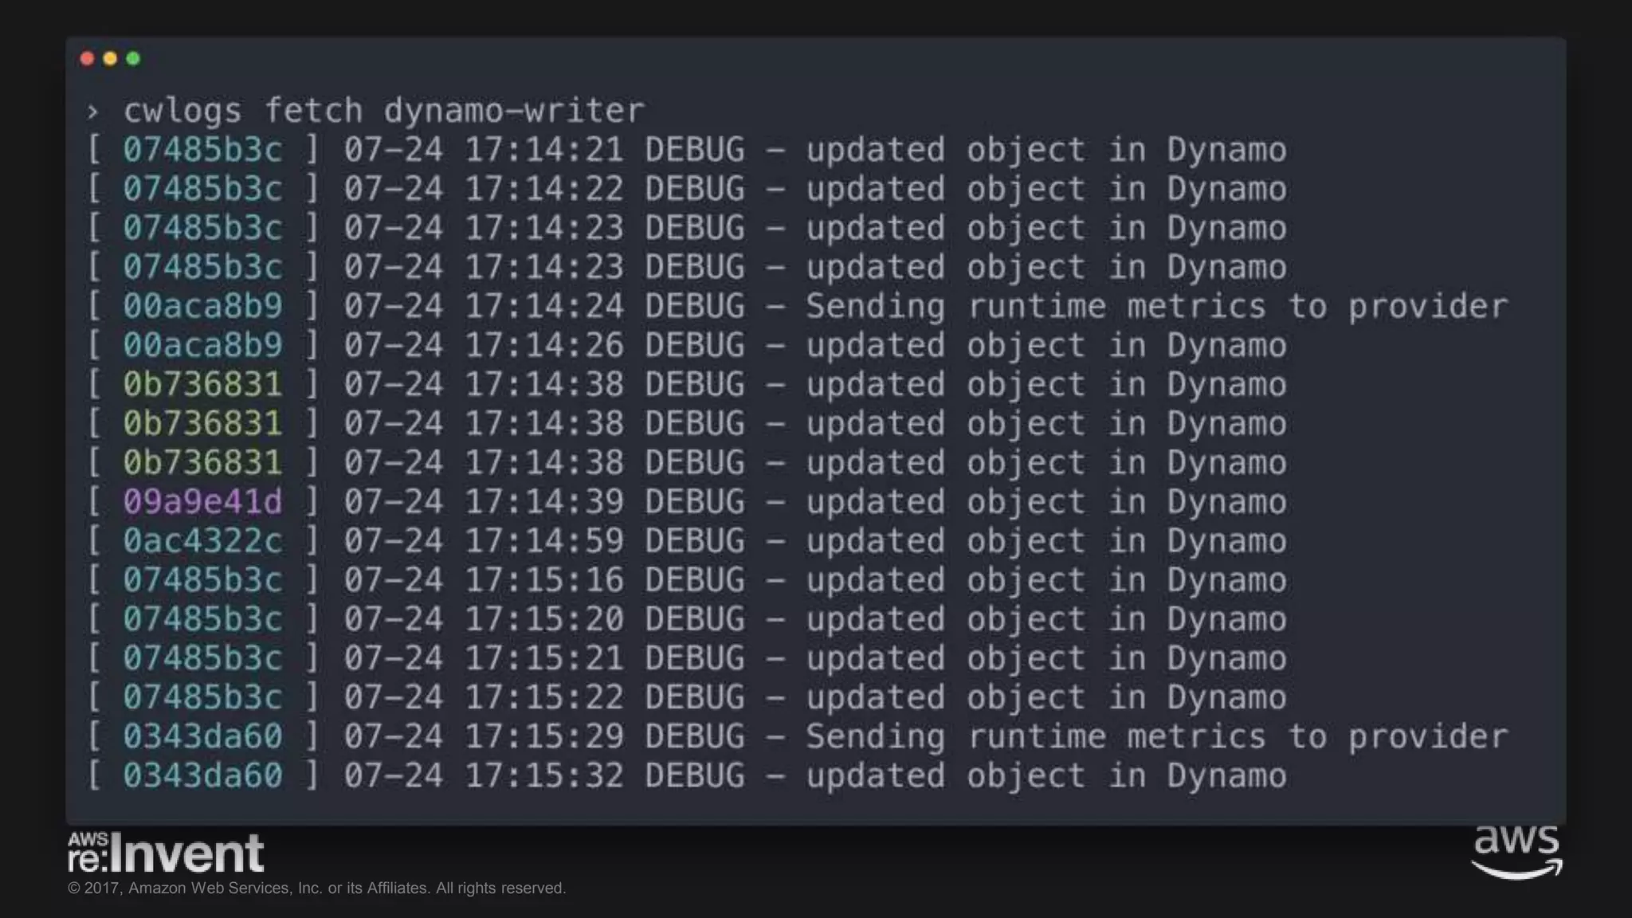Click timestamp 17:15:32 on last line
Image resolution: width=1632 pixels, height=918 pixels.
(544, 776)
